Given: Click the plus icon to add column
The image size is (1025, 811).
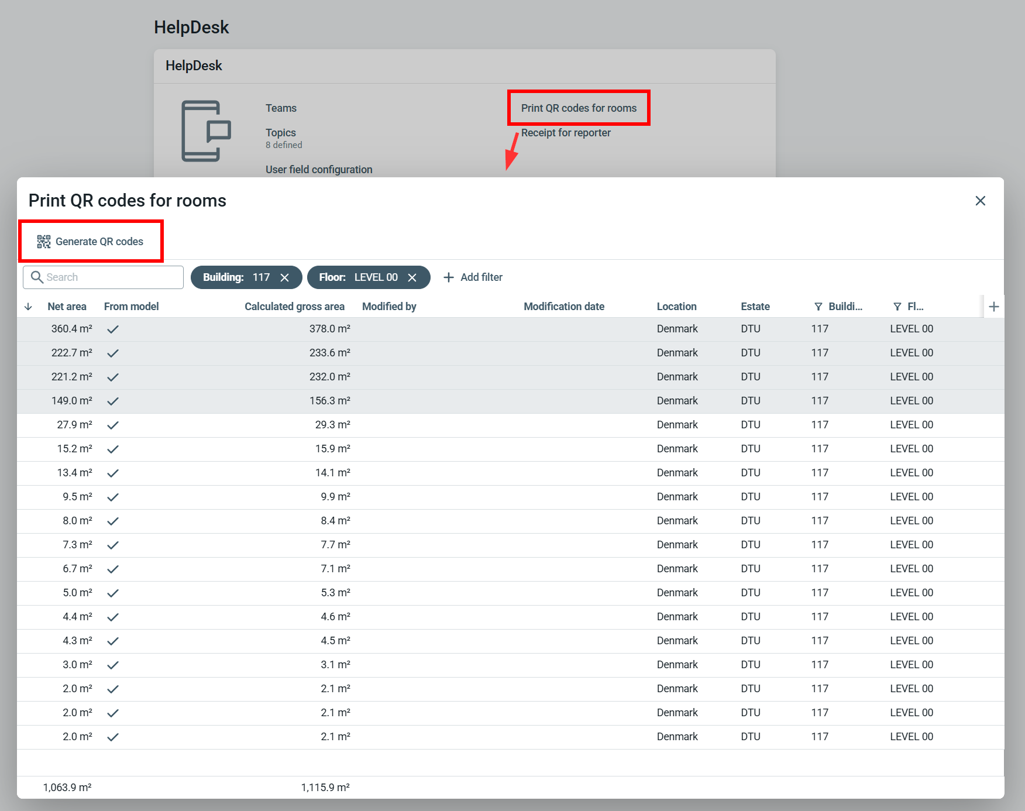Looking at the screenshot, I should pyautogui.click(x=993, y=307).
